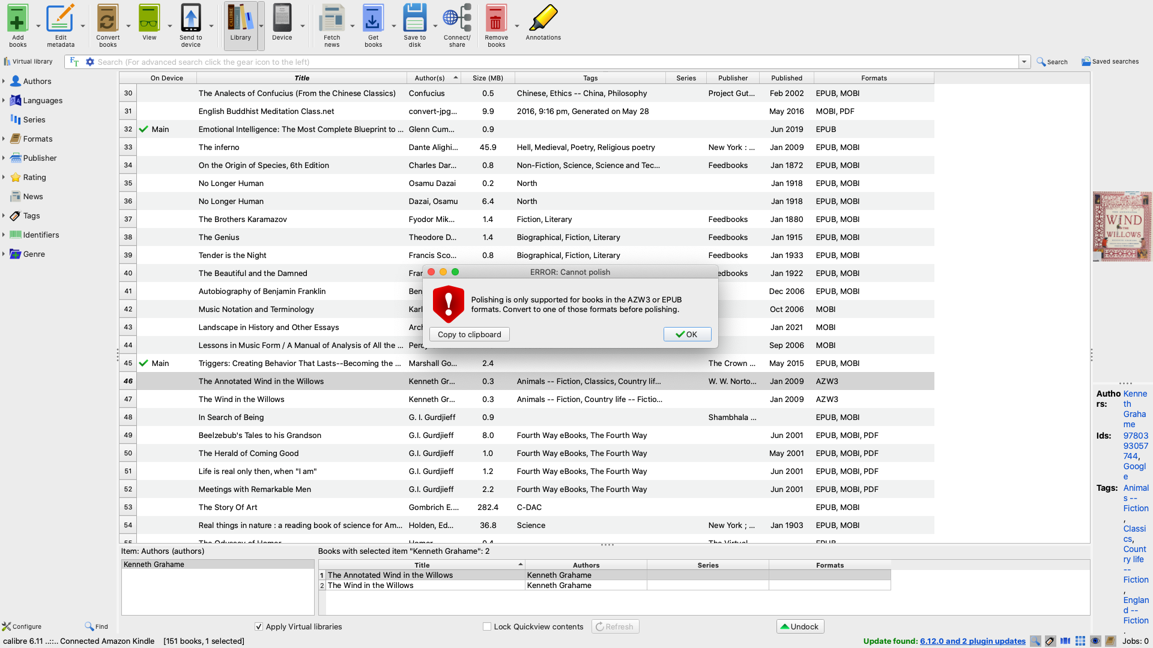
Task: Expand the Authors tree in sidebar
Action: (x=4, y=81)
